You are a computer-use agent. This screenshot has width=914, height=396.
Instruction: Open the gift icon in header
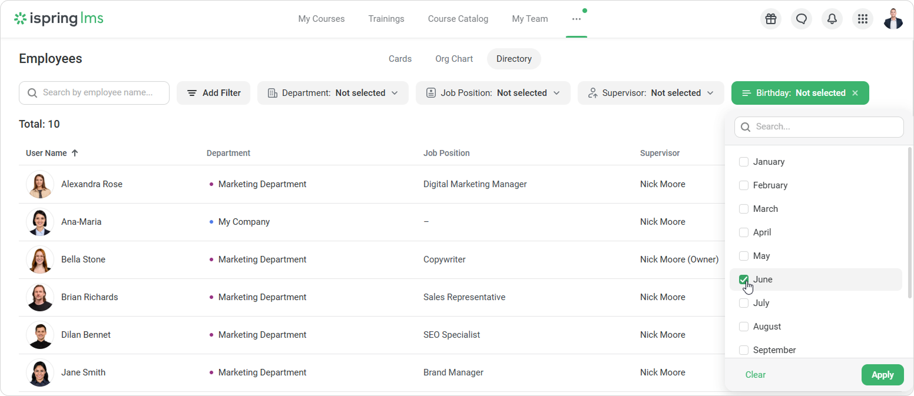tap(771, 19)
